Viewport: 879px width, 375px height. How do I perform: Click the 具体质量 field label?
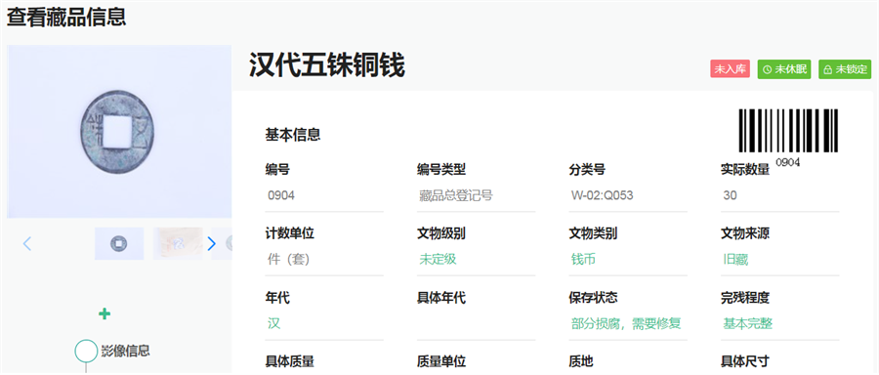click(290, 361)
